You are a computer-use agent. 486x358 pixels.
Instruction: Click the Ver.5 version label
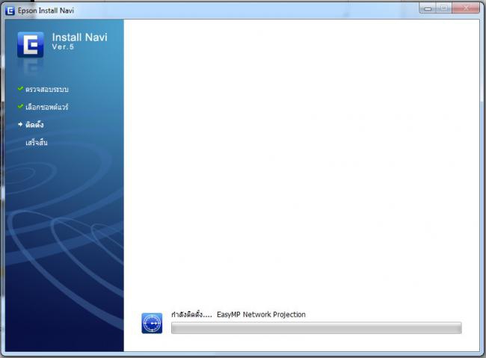click(x=63, y=47)
